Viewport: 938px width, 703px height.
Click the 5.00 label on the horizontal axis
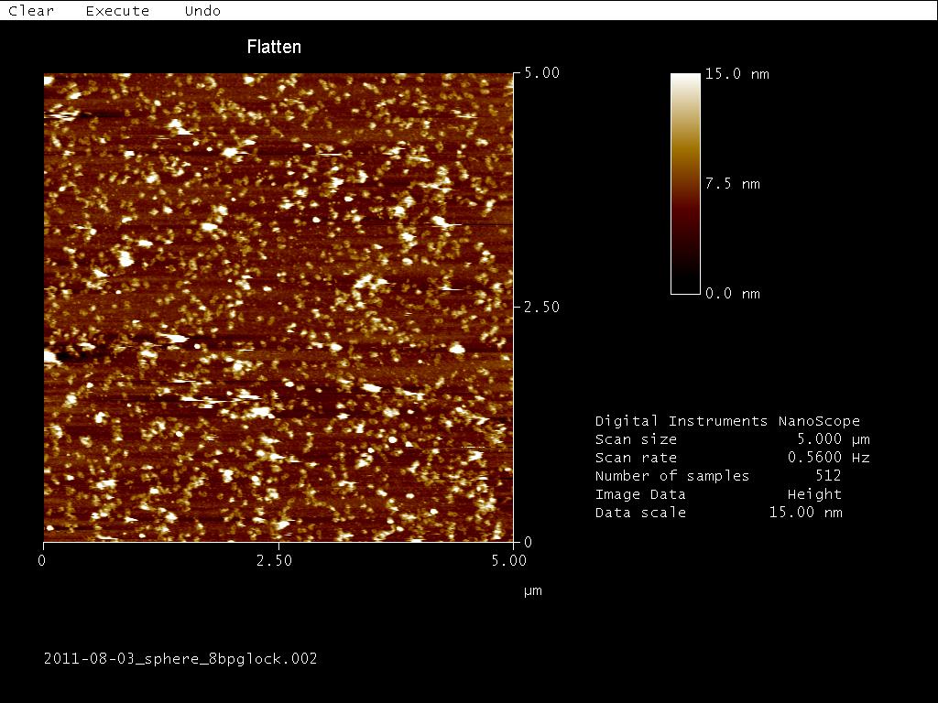508,560
